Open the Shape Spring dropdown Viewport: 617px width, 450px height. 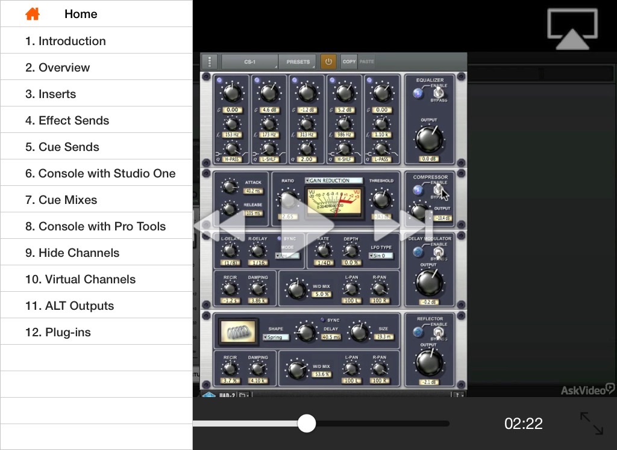pyautogui.click(x=276, y=337)
